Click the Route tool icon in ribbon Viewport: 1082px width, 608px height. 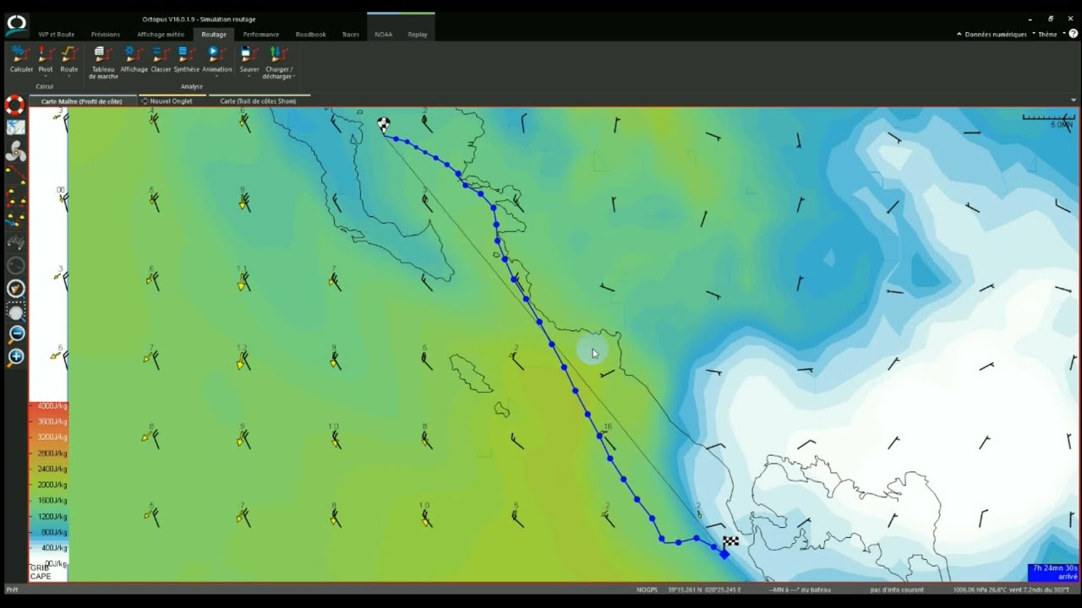[x=69, y=54]
